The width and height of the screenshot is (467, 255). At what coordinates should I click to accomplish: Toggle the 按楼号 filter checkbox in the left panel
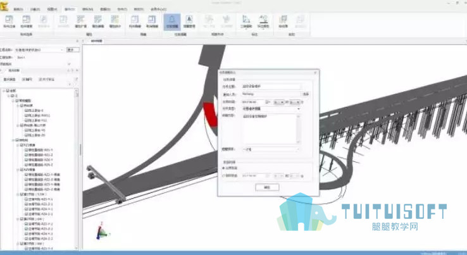point(24,80)
